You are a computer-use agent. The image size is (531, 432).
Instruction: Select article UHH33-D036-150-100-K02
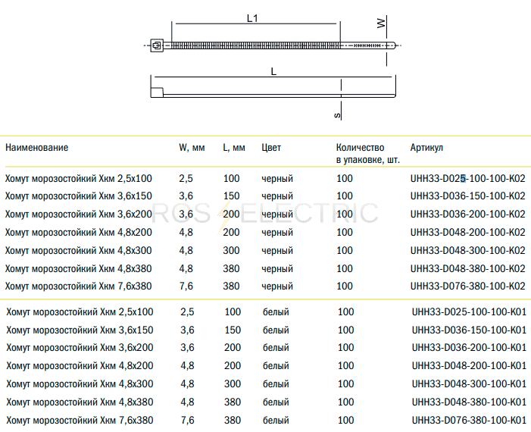pos(467,196)
